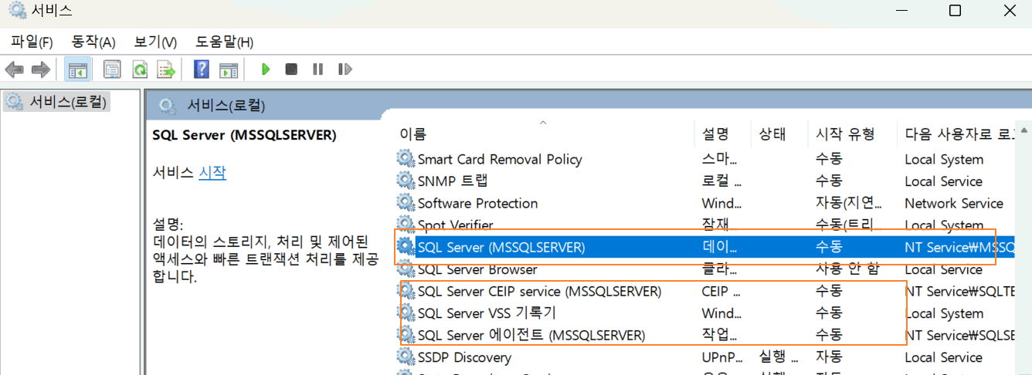Click 실행 status of SSDP Discovery
Screen dimensions: 1032x375
click(776, 357)
